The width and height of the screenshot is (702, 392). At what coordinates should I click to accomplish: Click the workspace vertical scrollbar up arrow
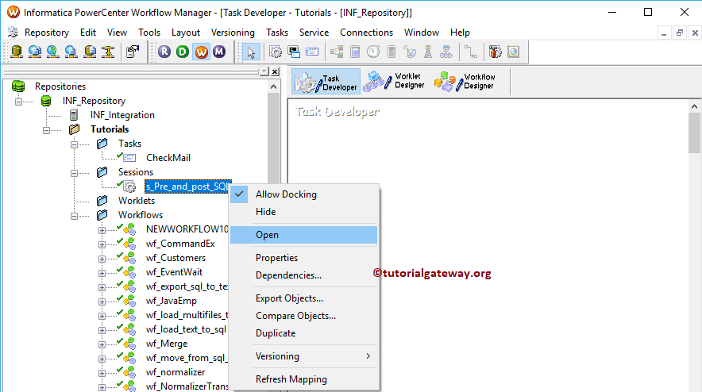tap(694, 106)
